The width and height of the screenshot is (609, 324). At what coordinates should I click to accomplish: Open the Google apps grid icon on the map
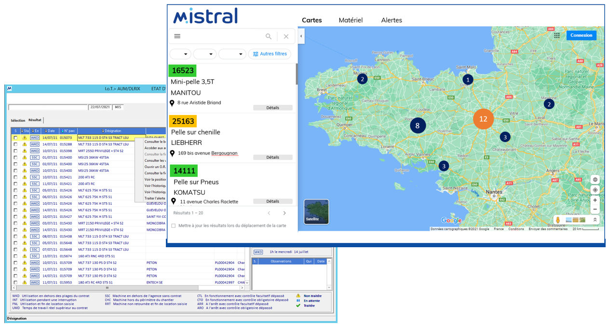point(557,35)
